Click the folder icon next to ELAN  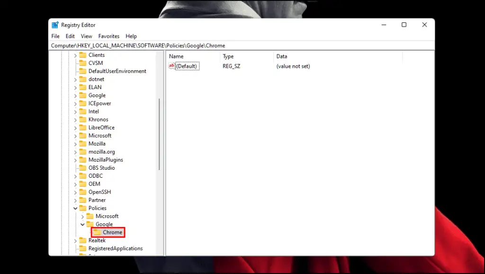[82, 87]
